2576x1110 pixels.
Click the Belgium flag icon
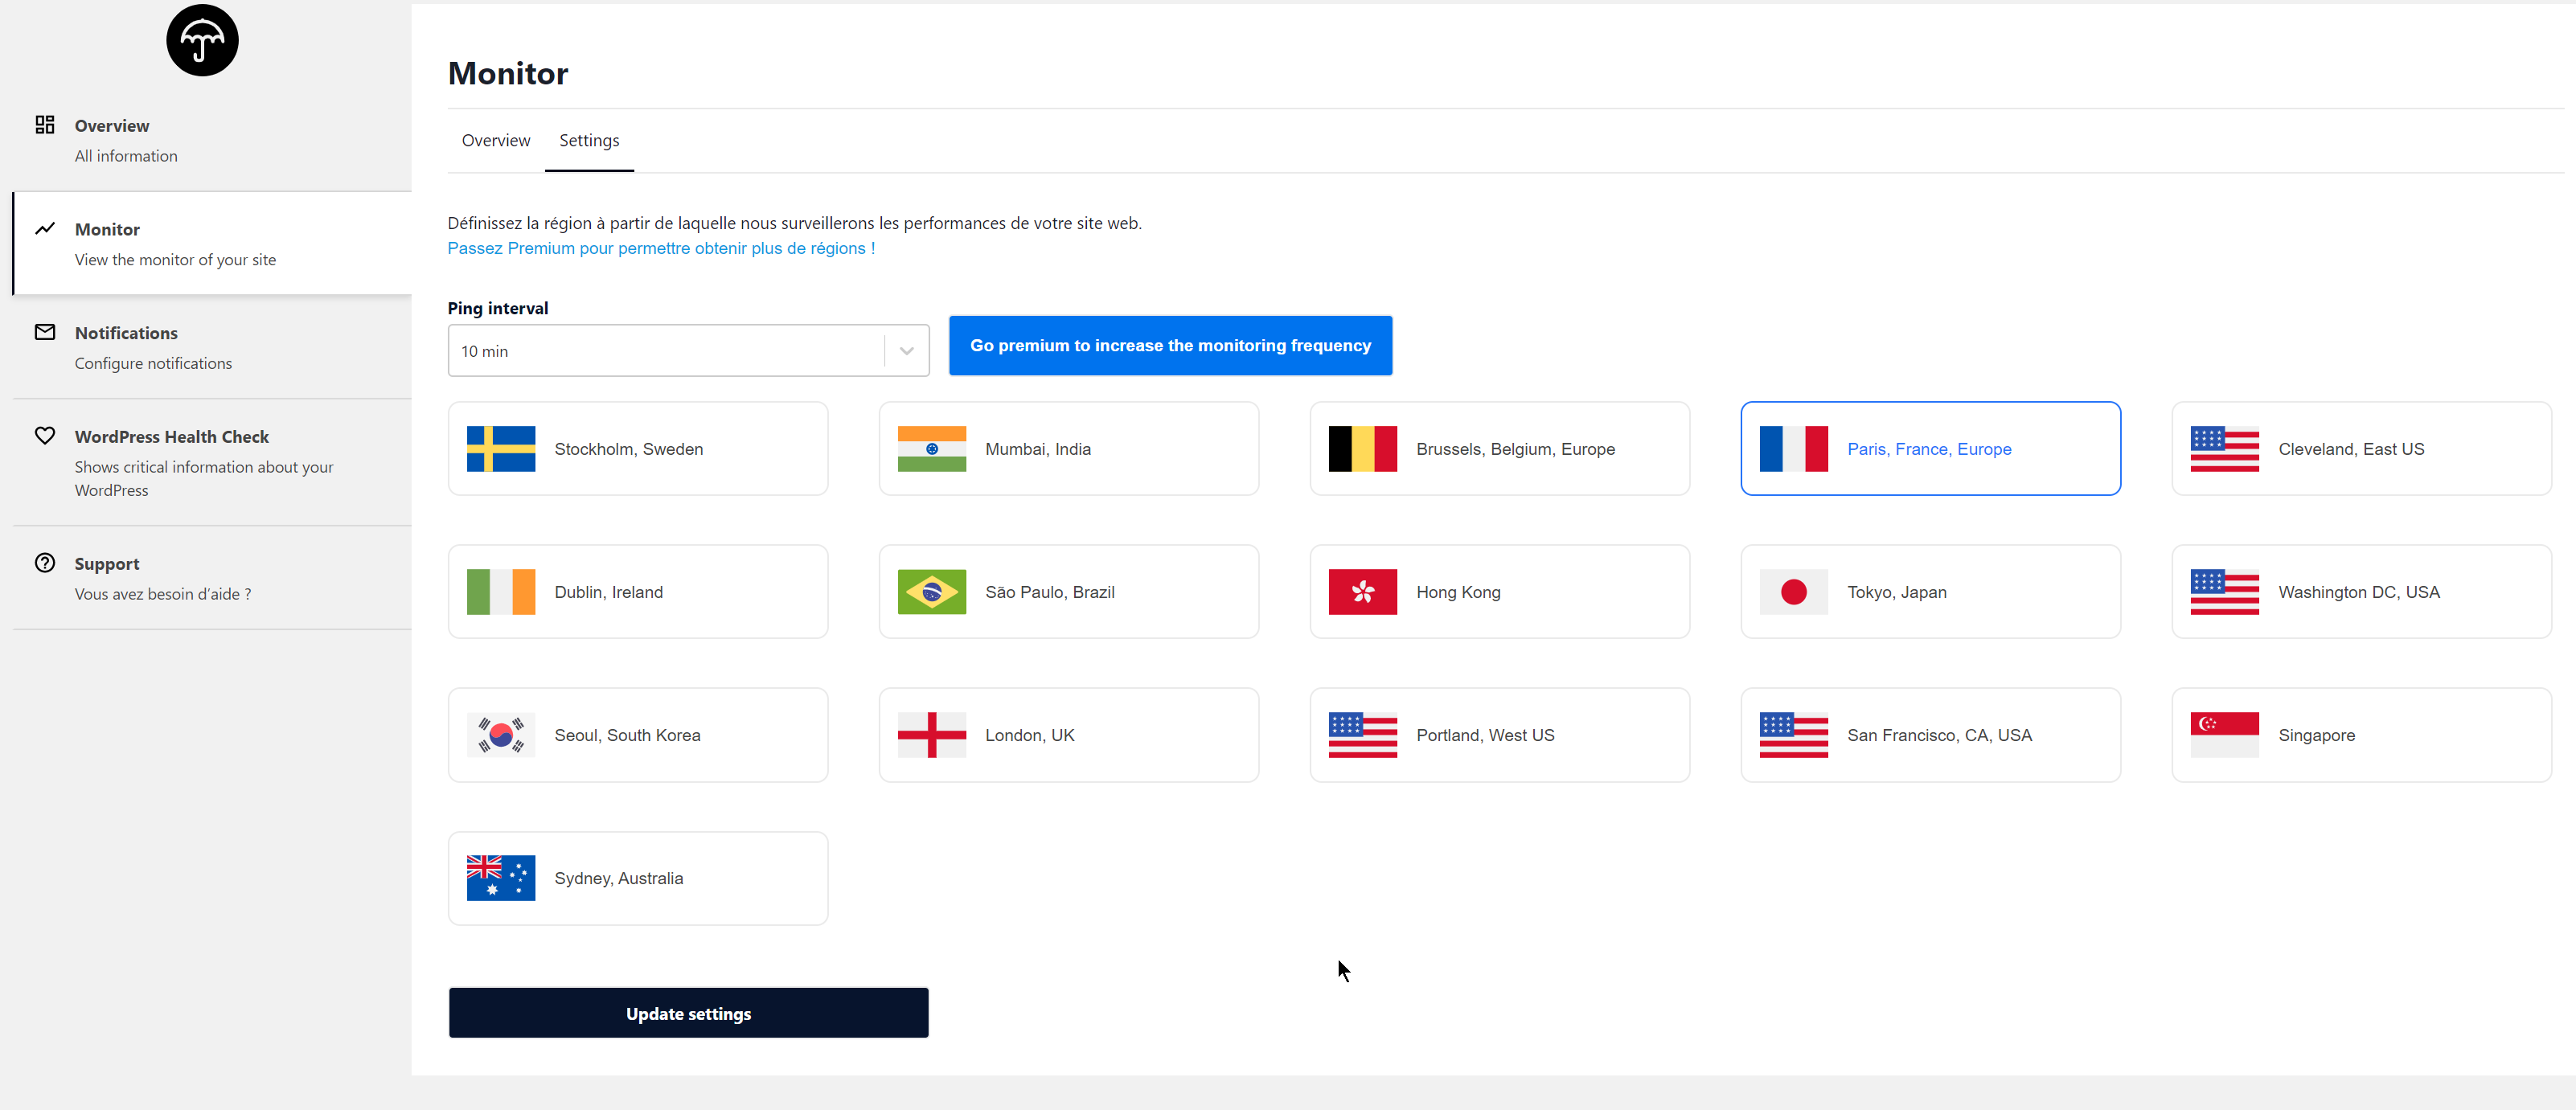coord(1363,449)
